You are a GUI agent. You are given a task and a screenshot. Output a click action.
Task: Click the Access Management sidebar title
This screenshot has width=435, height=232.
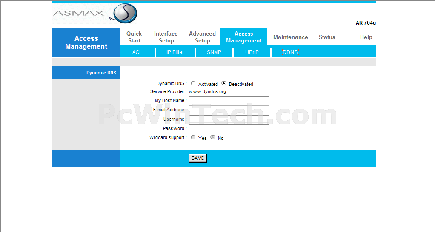(x=86, y=42)
